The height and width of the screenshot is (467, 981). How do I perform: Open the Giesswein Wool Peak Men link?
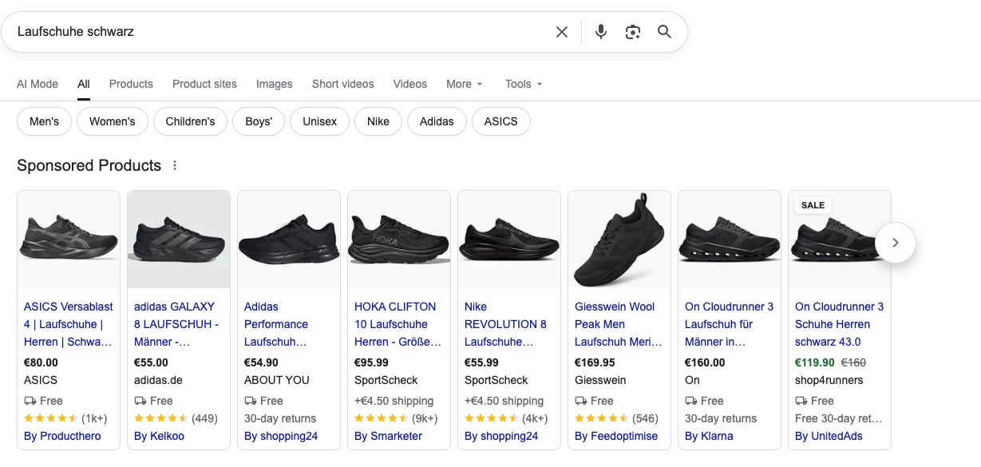[619, 324]
